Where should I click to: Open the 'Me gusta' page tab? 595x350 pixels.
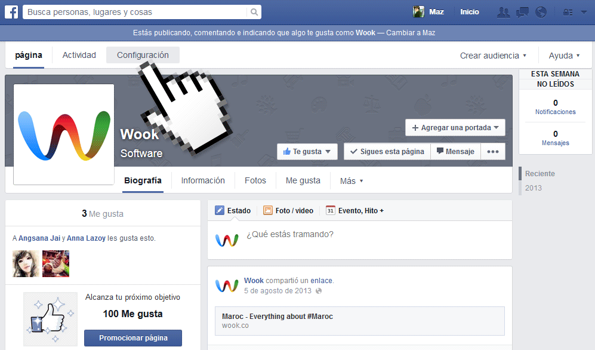(303, 181)
